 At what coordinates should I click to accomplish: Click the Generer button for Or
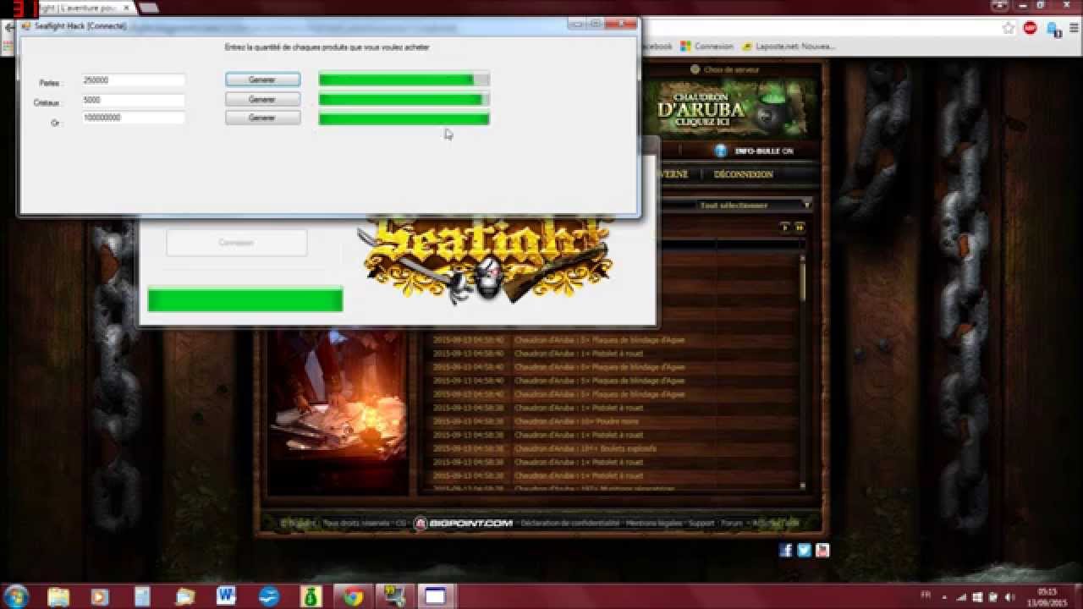pyautogui.click(x=262, y=118)
